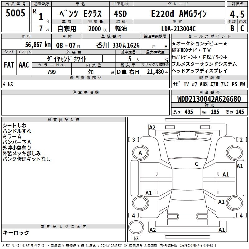Click height value 145
249x249 pixels.
pyautogui.click(x=240, y=112)
